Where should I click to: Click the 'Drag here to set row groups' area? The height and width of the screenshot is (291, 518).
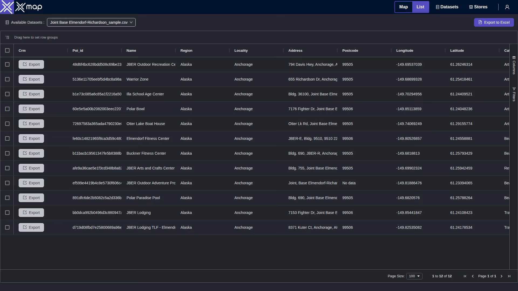pos(36,37)
